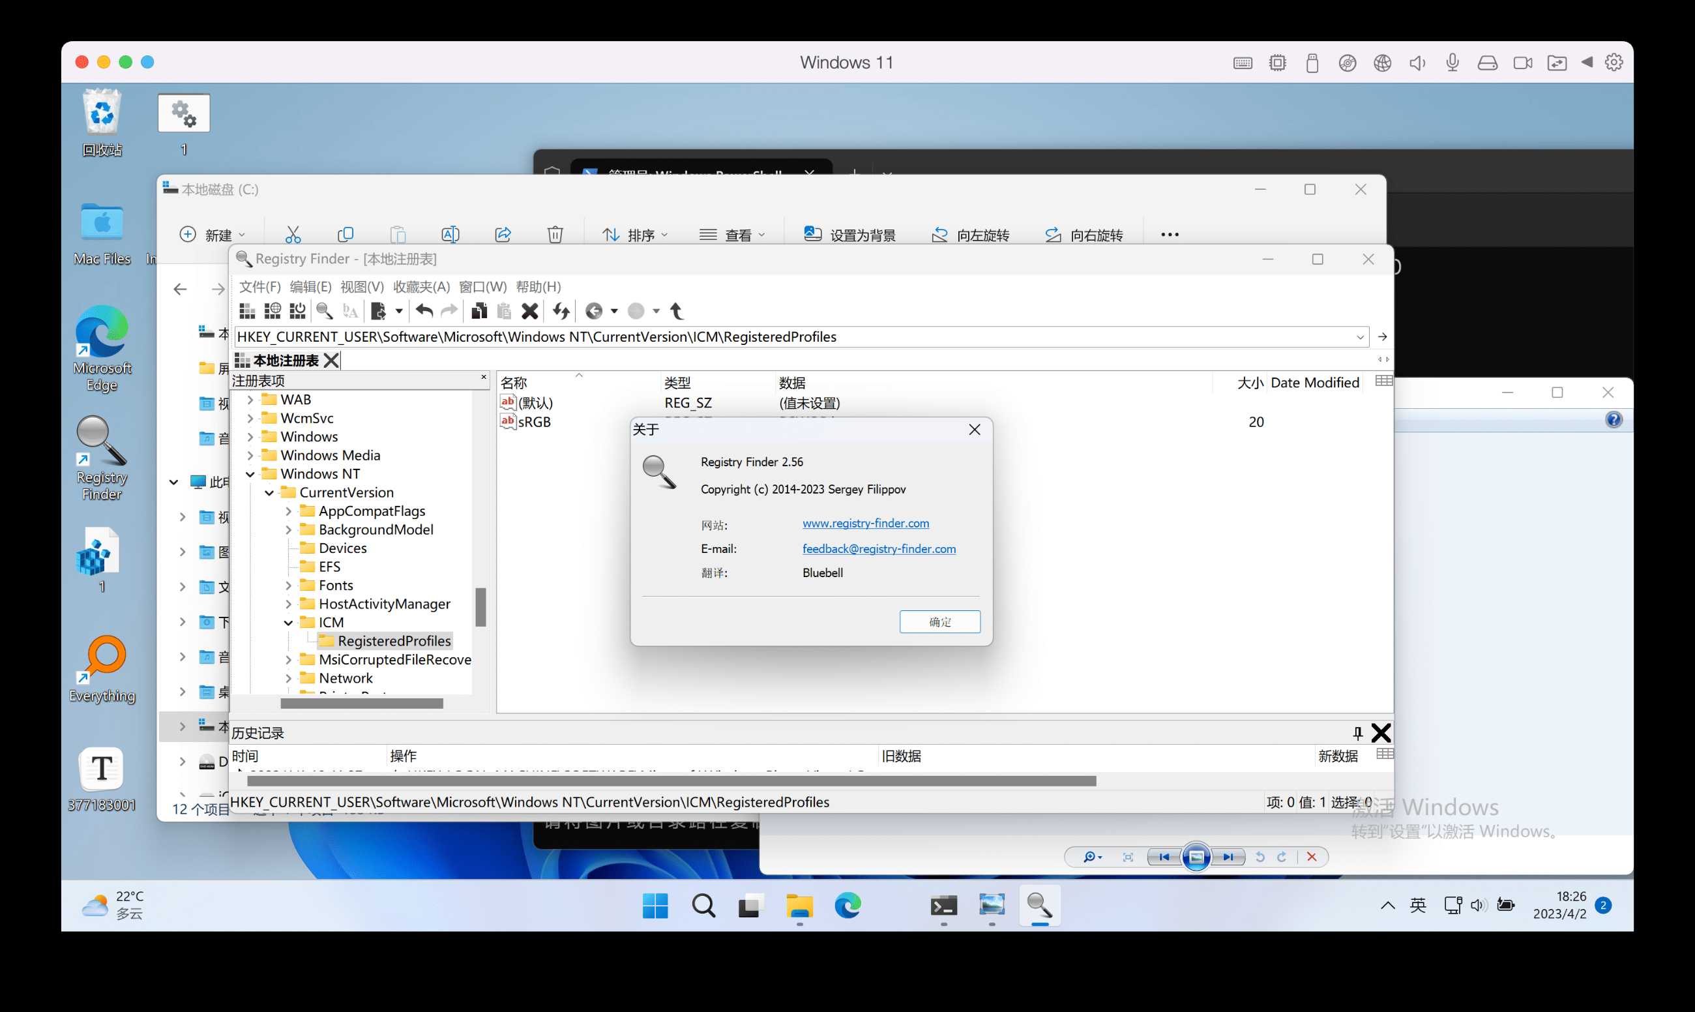
Task: Open the 视图(V) menu
Action: [x=362, y=286]
